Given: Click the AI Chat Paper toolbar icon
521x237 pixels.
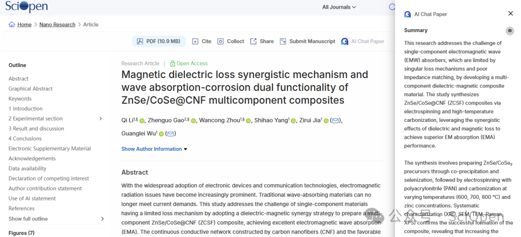Looking at the screenshot, I should (x=344, y=41).
